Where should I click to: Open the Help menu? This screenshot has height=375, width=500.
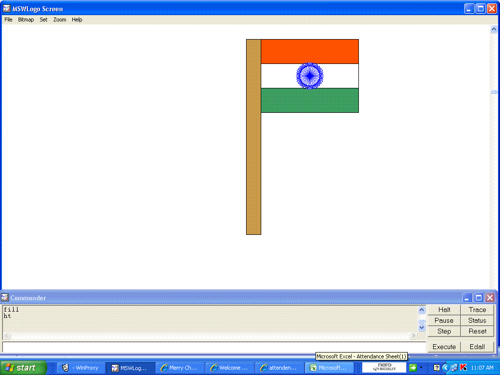tap(77, 20)
